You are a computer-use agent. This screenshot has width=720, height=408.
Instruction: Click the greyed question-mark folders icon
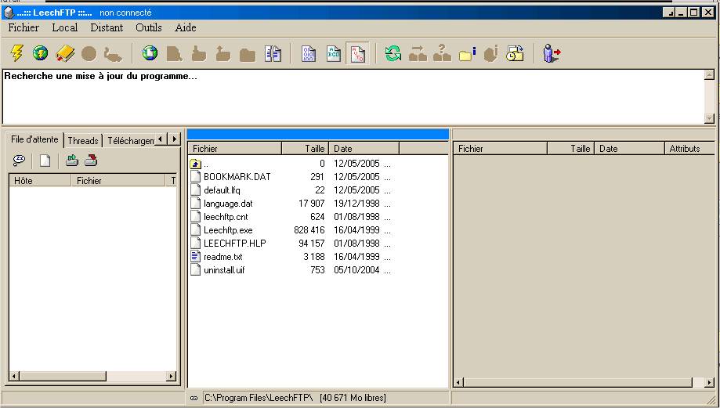[x=442, y=53]
